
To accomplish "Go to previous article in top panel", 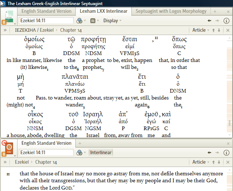I will (x=214, y=30).
